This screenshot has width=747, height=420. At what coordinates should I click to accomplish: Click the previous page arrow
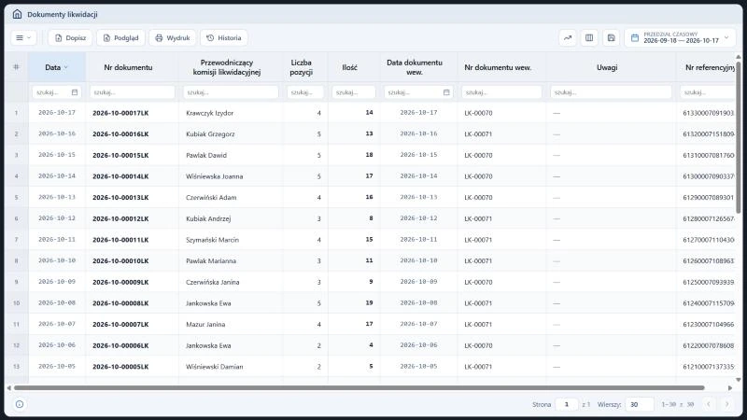pyautogui.click(x=709, y=404)
